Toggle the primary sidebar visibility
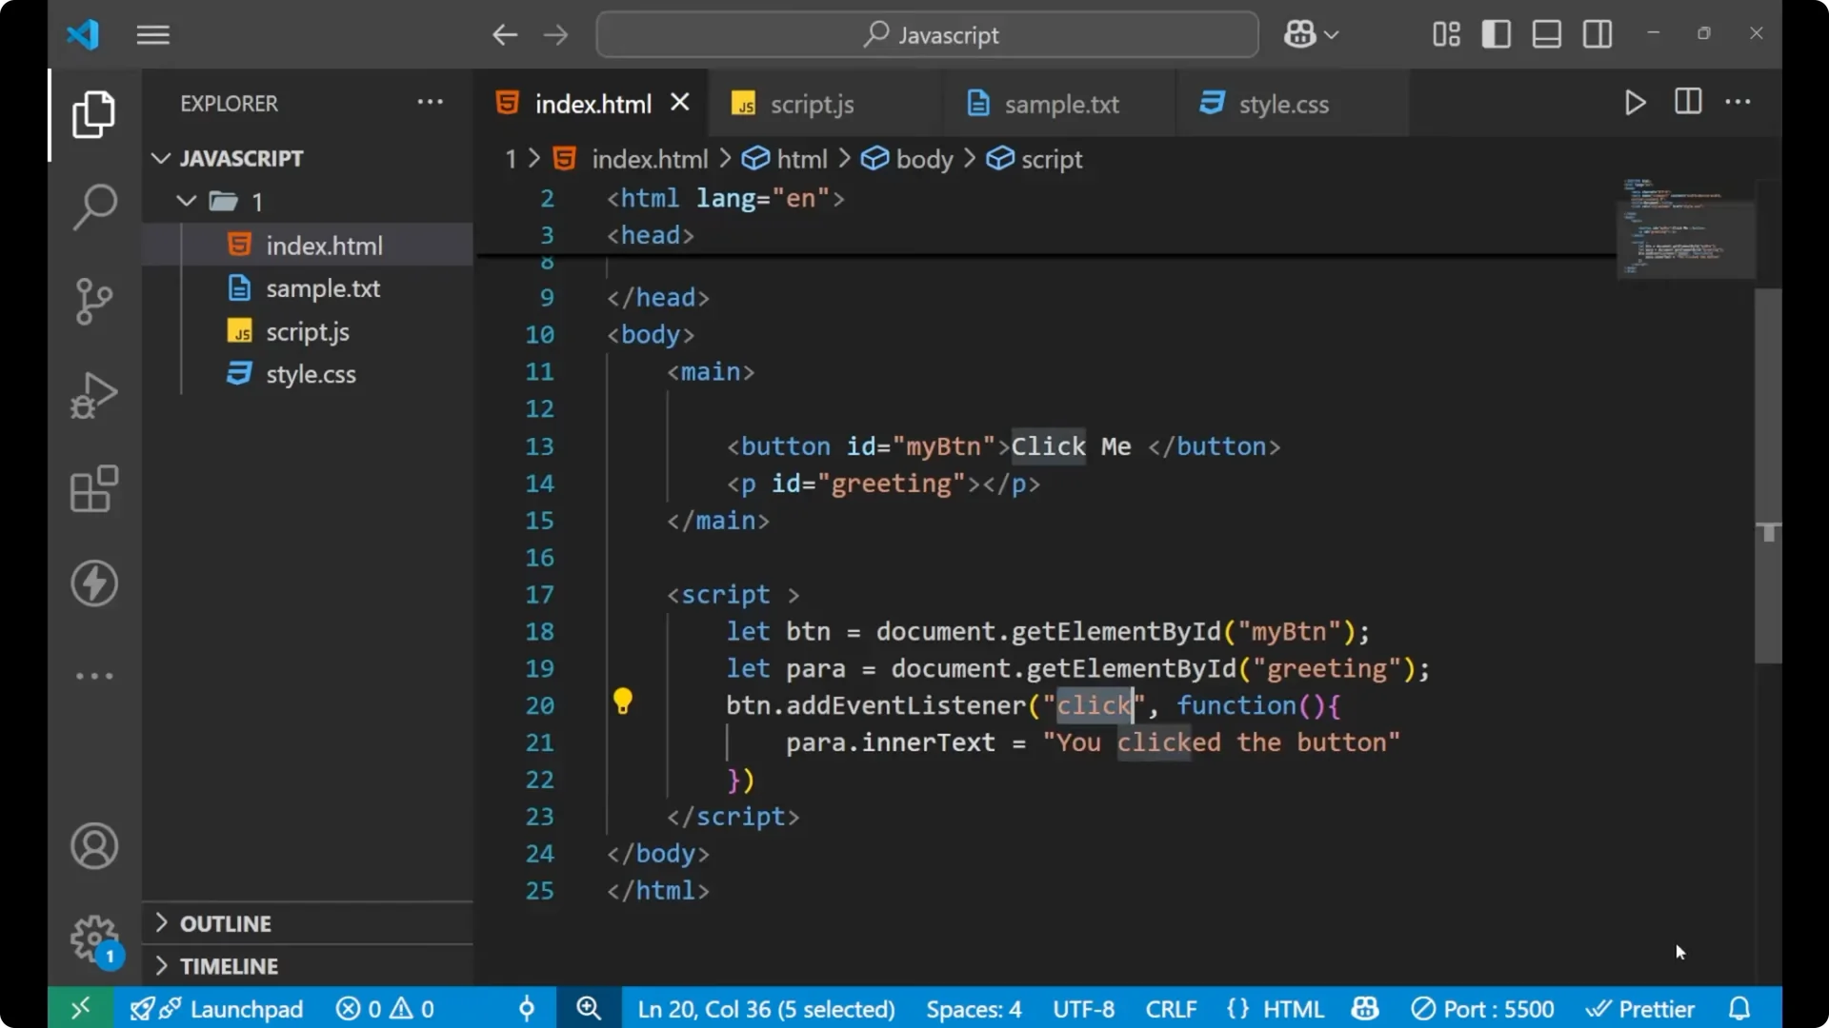Screen dimensions: 1829x1028 (x=1496, y=33)
